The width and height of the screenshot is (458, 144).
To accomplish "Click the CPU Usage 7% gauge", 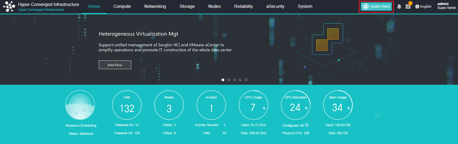I will click(253, 105).
